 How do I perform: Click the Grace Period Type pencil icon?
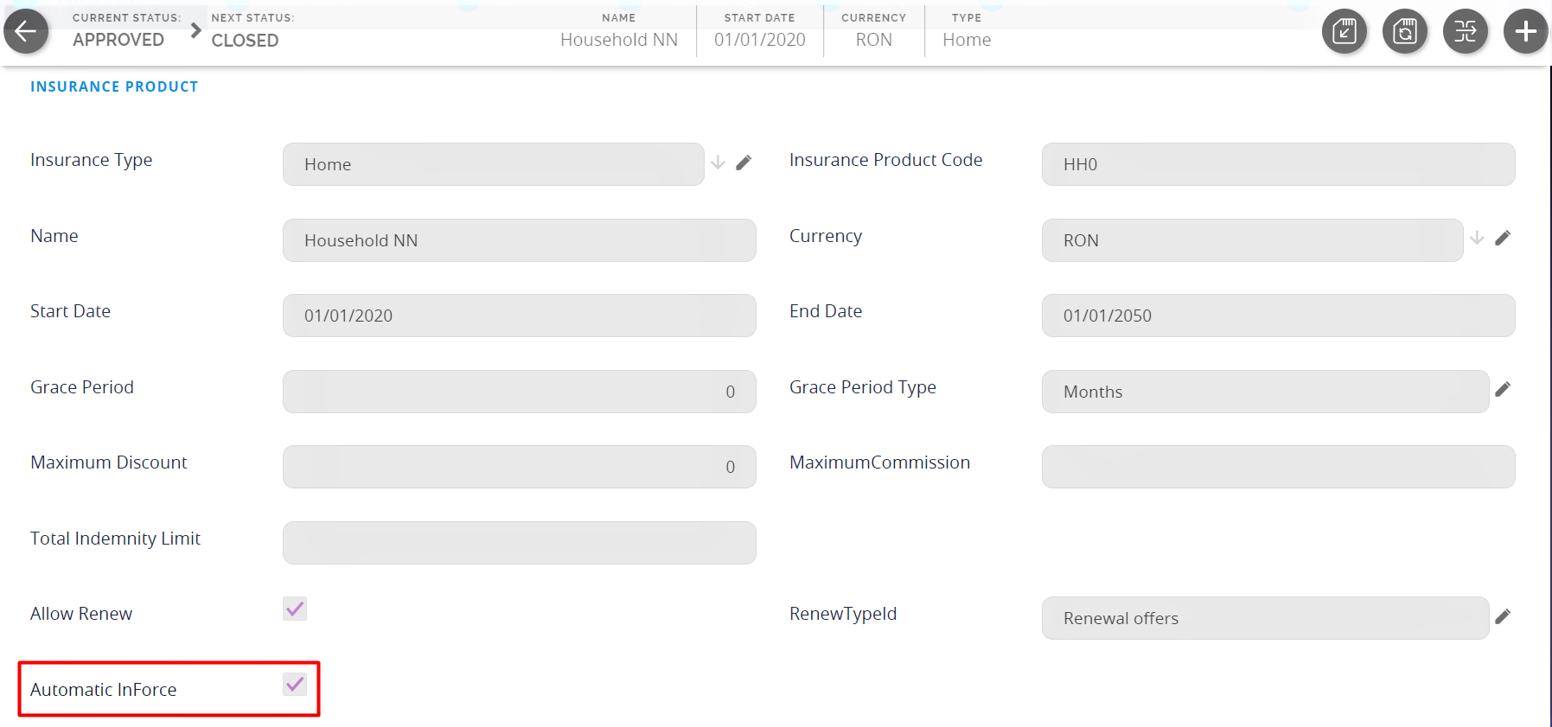point(1503,389)
